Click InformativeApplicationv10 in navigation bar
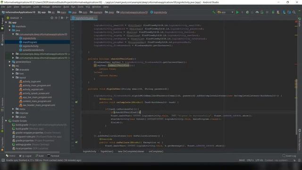The image size is (302, 170). tap(18, 12)
